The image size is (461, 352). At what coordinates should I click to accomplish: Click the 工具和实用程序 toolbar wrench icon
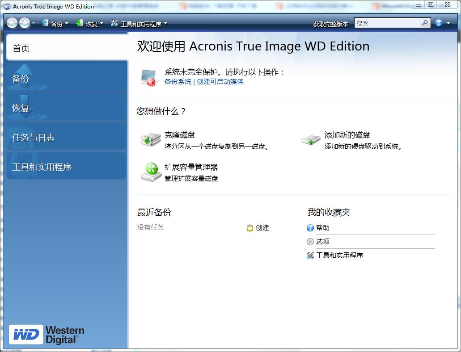click(114, 23)
